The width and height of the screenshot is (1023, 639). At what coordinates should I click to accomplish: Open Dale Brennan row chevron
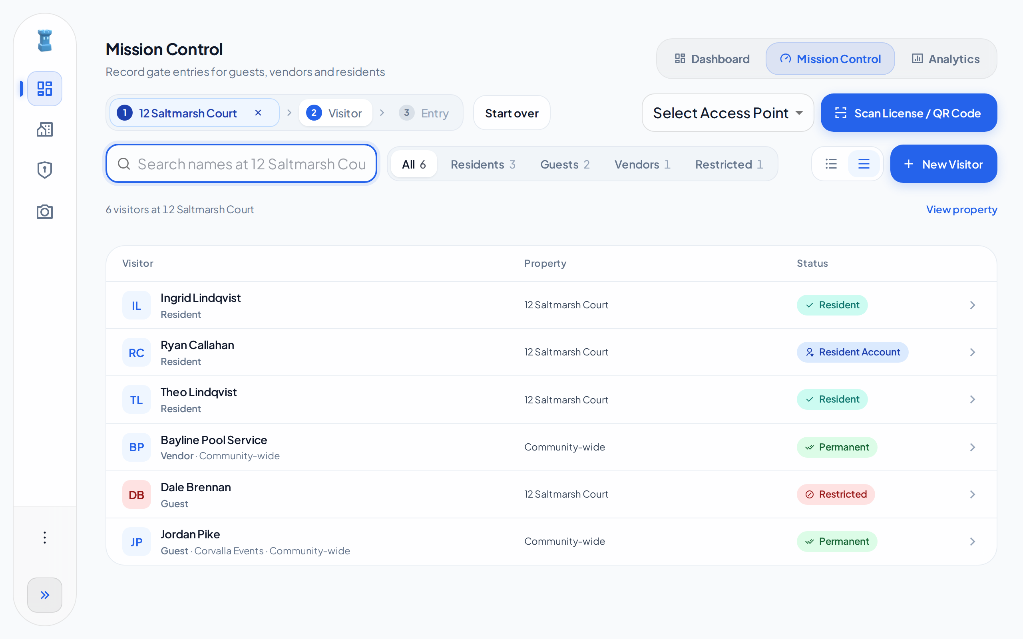pos(972,494)
